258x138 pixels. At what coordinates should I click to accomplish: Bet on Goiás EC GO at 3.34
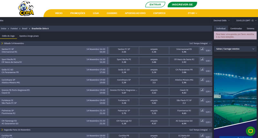124,71
